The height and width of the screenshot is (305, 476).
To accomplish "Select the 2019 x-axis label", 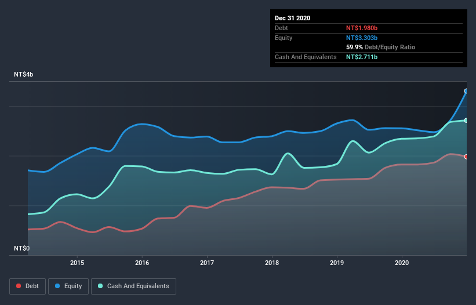I will tap(337, 263).
